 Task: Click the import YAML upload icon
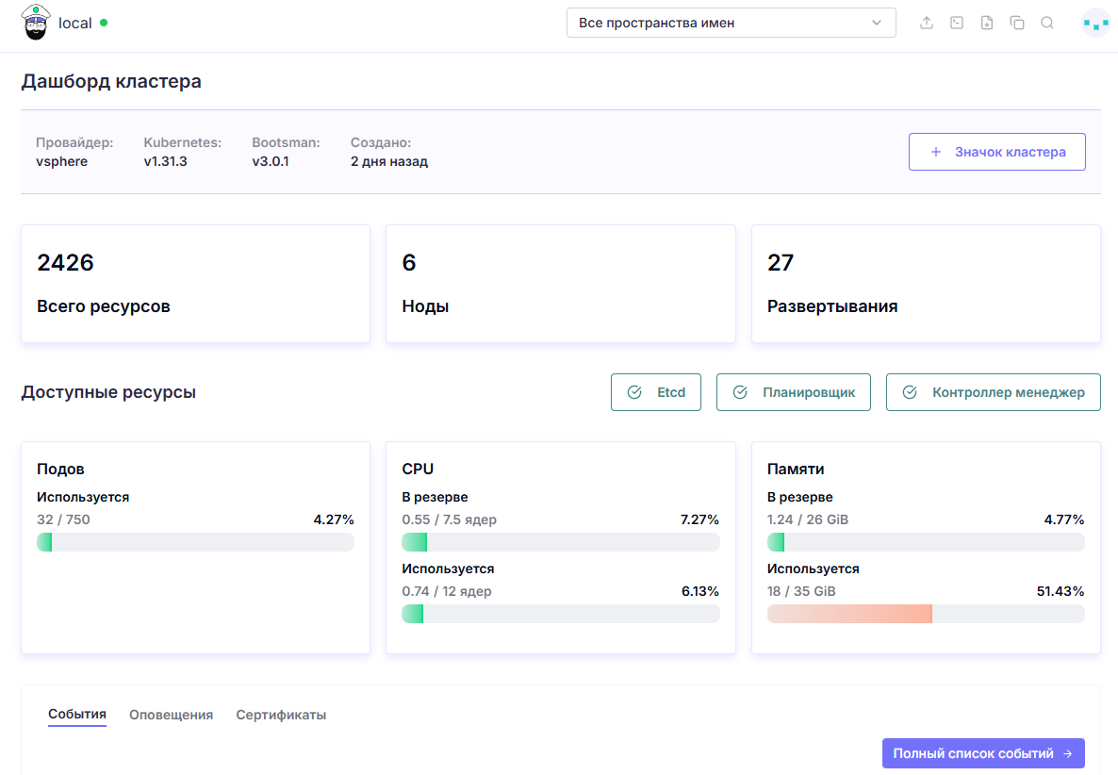(927, 23)
